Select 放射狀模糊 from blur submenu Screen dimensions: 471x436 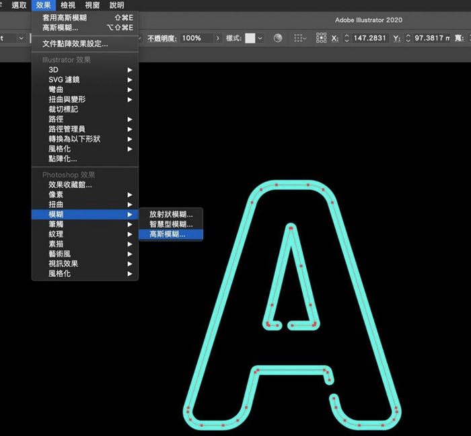pos(171,214)
